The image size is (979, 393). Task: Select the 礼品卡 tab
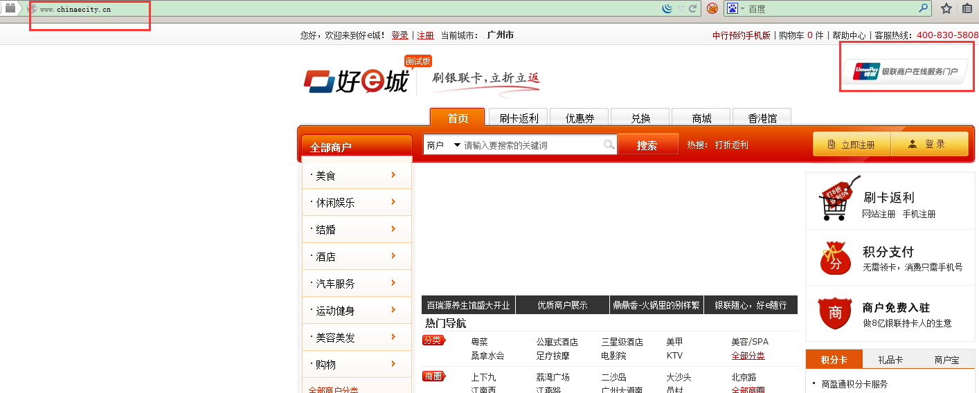890,360
